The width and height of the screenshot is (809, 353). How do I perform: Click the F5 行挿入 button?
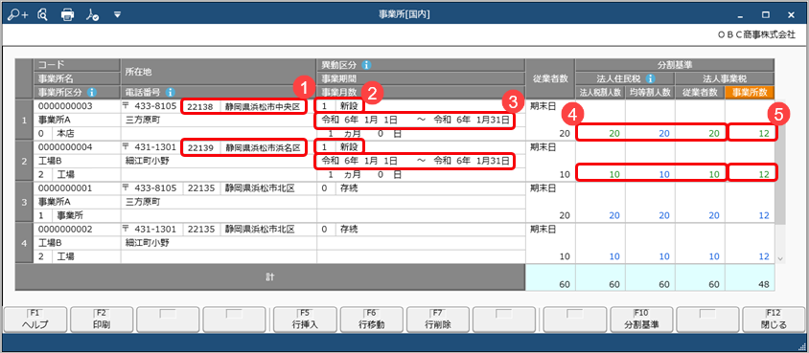click(x=305, y=320)
